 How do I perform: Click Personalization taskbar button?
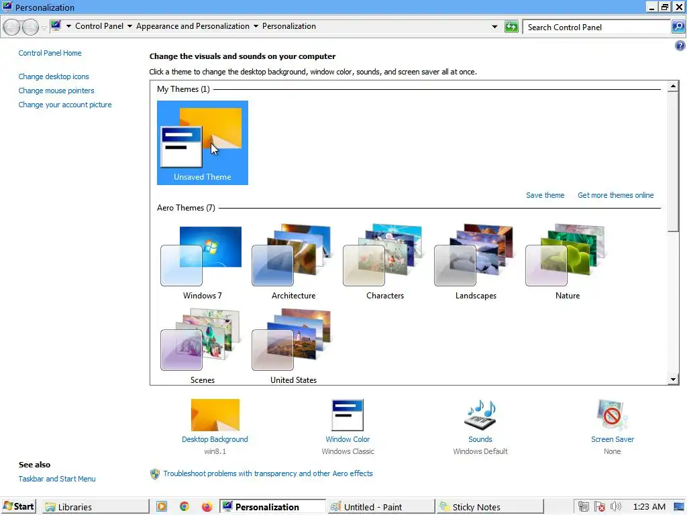tap(272, 507)
